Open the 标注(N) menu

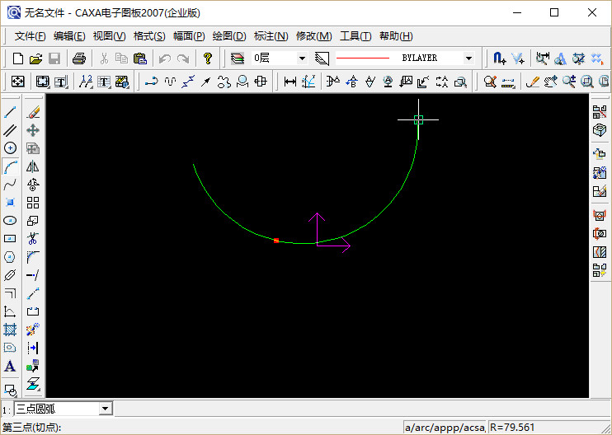pos(271,36)
